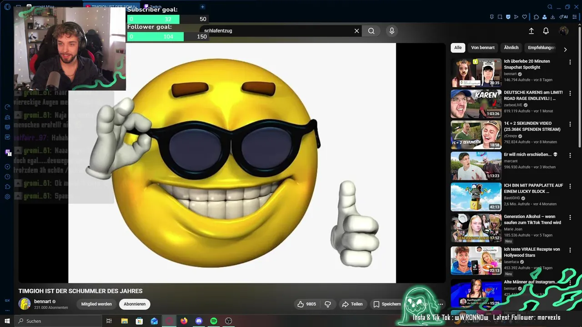
Task: Click the send/flow arrow icon in toolbar
Action: pos(516,17)
